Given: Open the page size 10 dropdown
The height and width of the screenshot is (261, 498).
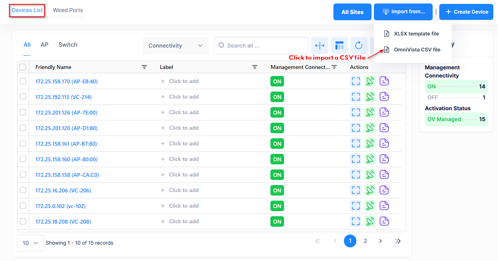Looking at the screenshot, I should coord(30,243).
